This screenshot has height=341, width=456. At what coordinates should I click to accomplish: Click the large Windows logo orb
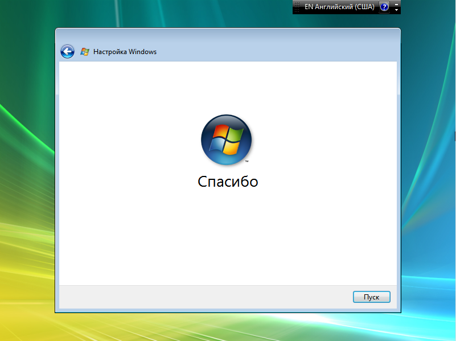(x=226, y=139)
